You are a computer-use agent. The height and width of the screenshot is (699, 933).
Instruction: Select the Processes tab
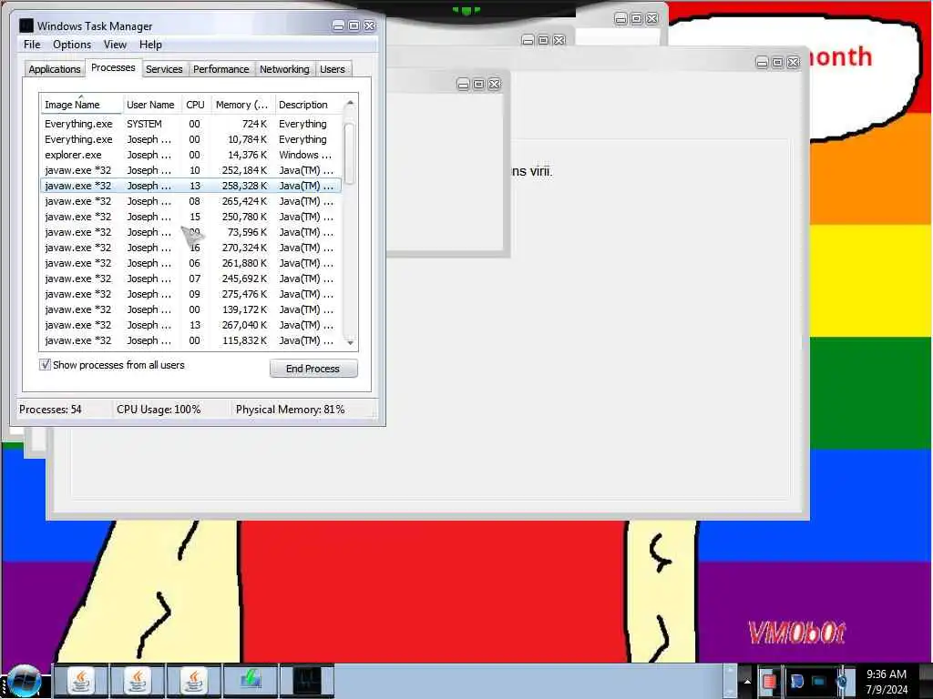(x=113, y=67)
